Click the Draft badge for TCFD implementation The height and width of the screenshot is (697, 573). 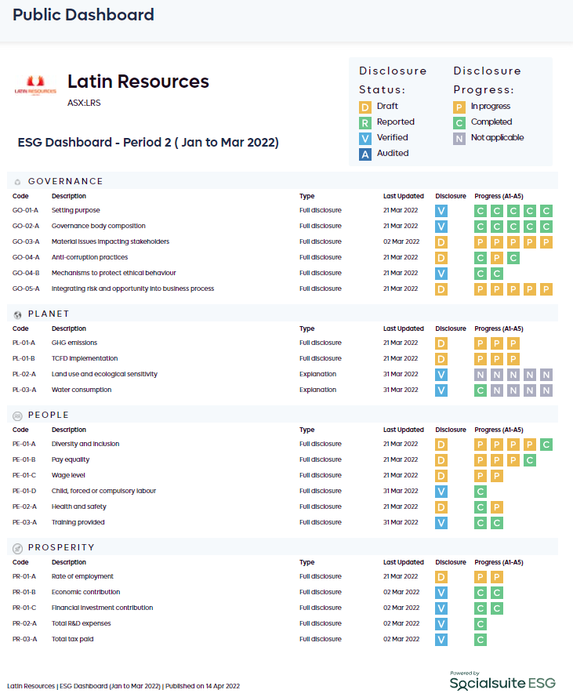pos(441,359)
